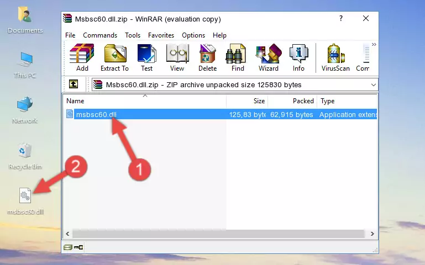425x265 pixels.
Task: Sort by Type column header
Action: click(x=347, y=101)
